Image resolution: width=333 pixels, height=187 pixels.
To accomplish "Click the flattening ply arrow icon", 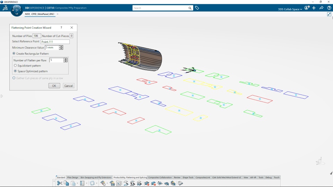I will (126, 183).
